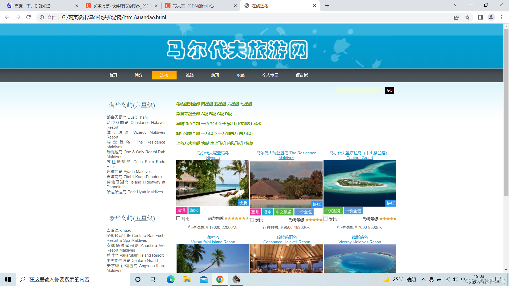The height and width of the screenshot is (286, 509).
Task: Toggle browser side panel icon
Action: click(x=480, y=17)
